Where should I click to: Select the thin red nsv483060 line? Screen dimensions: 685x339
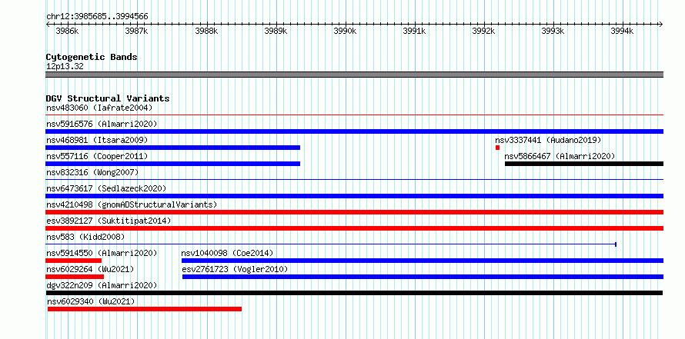354,115
